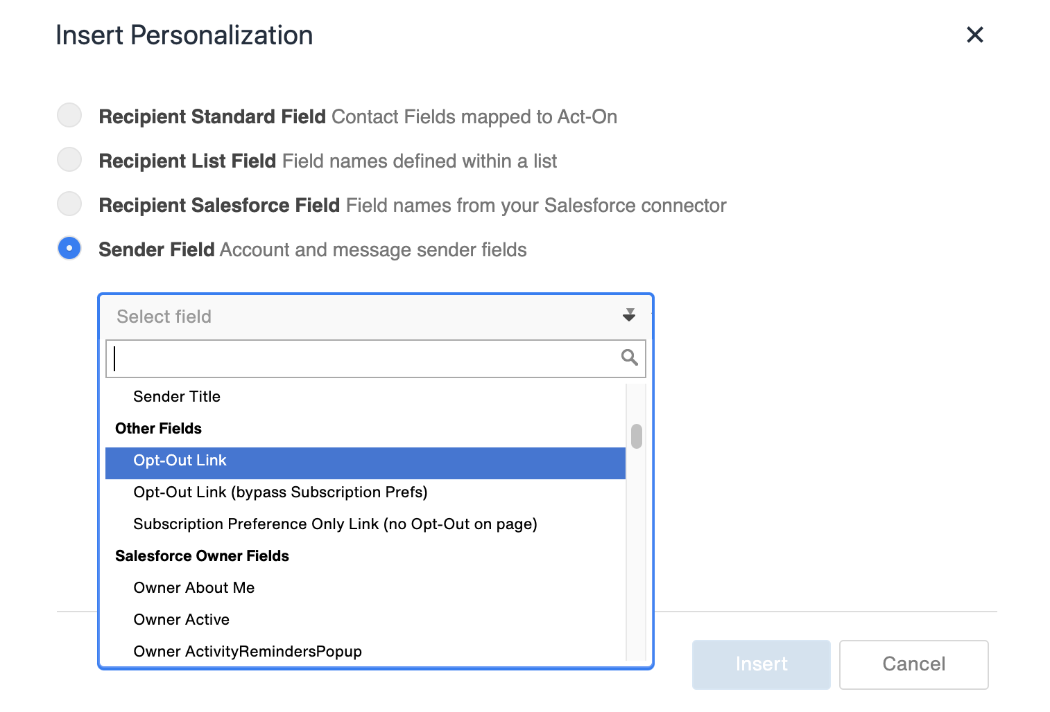Select Sender Title from the list
Screen dimensions: 1050x712
click(176, 396)
